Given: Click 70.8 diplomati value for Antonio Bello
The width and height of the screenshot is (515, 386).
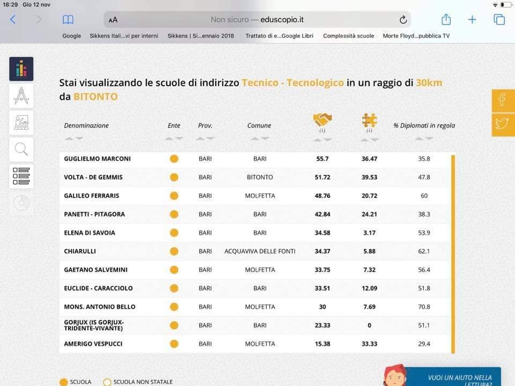Looking at the screenshot, I should point(424,307).
